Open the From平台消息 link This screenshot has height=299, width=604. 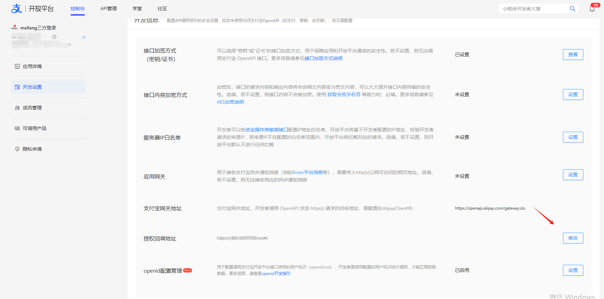(308, 172)
